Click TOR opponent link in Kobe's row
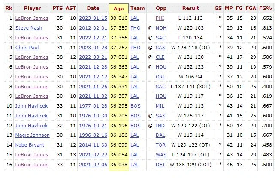 tap(160, 145)
